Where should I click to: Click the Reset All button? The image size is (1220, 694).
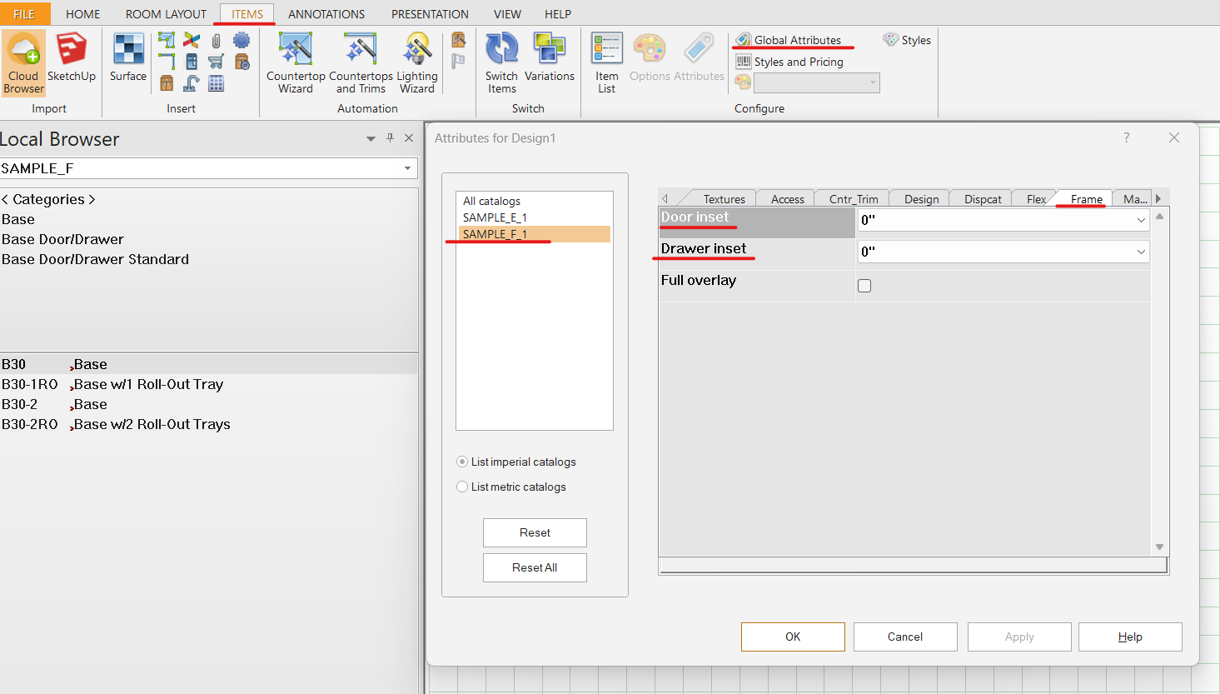point(535,567)
